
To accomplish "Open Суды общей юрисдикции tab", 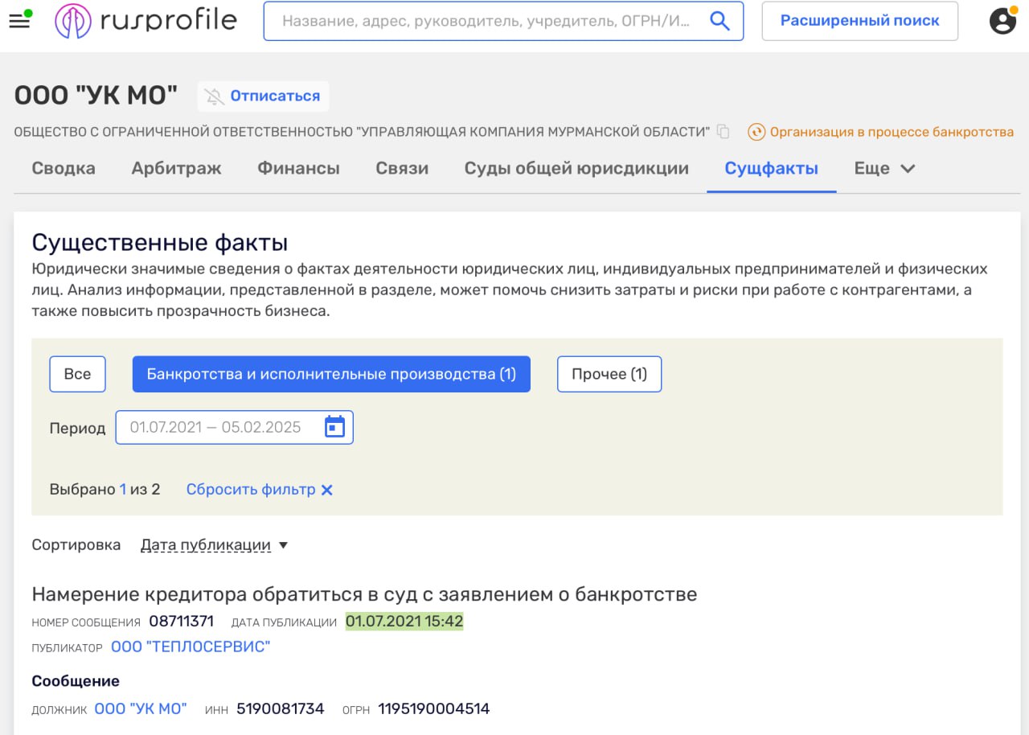I will tap(576, 169).
